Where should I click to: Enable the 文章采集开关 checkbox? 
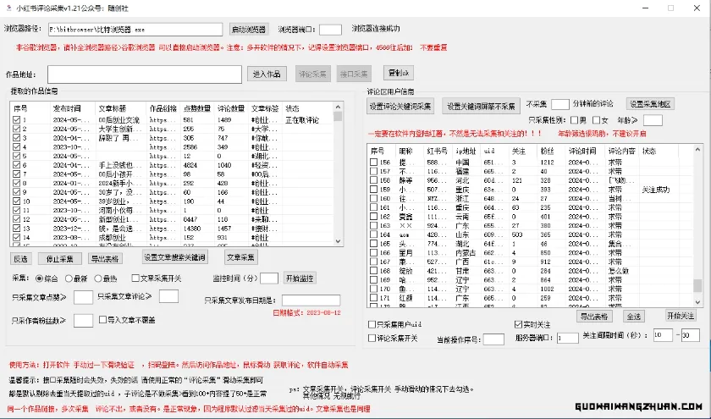click(x=135, y=278)
